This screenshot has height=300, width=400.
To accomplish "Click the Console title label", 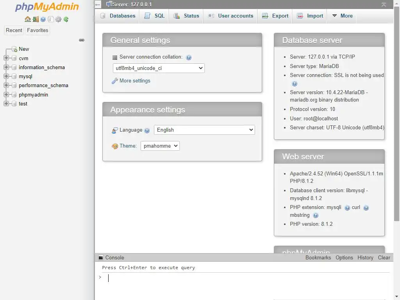I will click(114, 258).
